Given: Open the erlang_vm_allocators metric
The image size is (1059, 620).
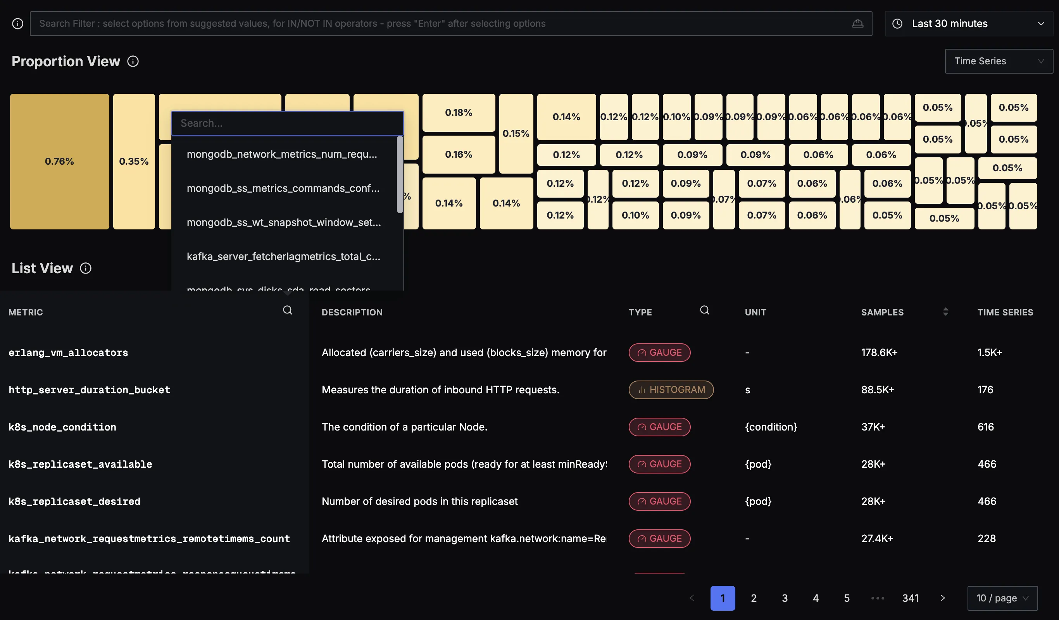Looking at the screenshot, I should click(69, 352).
